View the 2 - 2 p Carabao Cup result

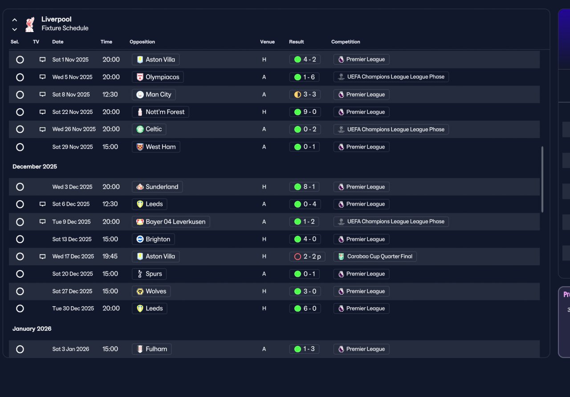tap(307, 256)
